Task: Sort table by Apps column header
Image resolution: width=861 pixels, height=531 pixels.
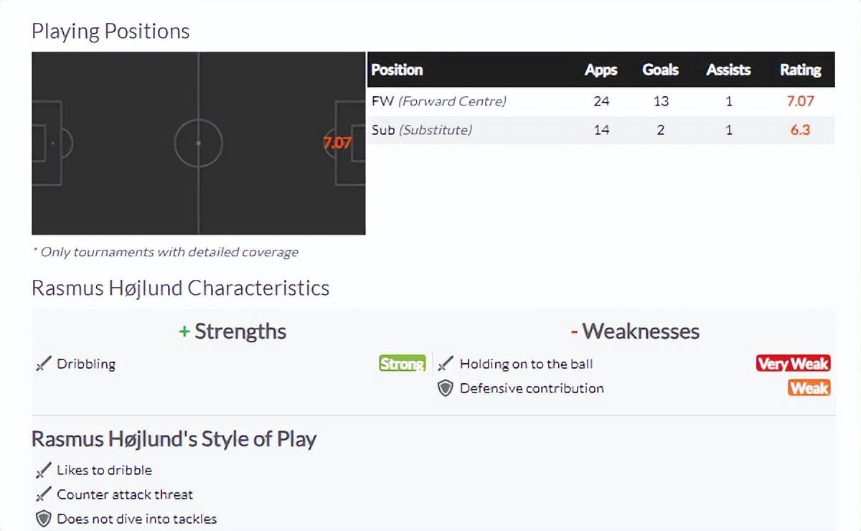Action: click(x=601, y=70)
